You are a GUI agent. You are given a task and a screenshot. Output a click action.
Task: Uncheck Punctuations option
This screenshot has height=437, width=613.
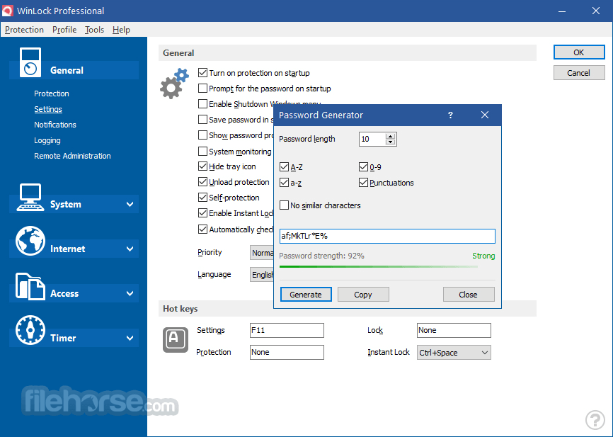click(x=363, y=183)
